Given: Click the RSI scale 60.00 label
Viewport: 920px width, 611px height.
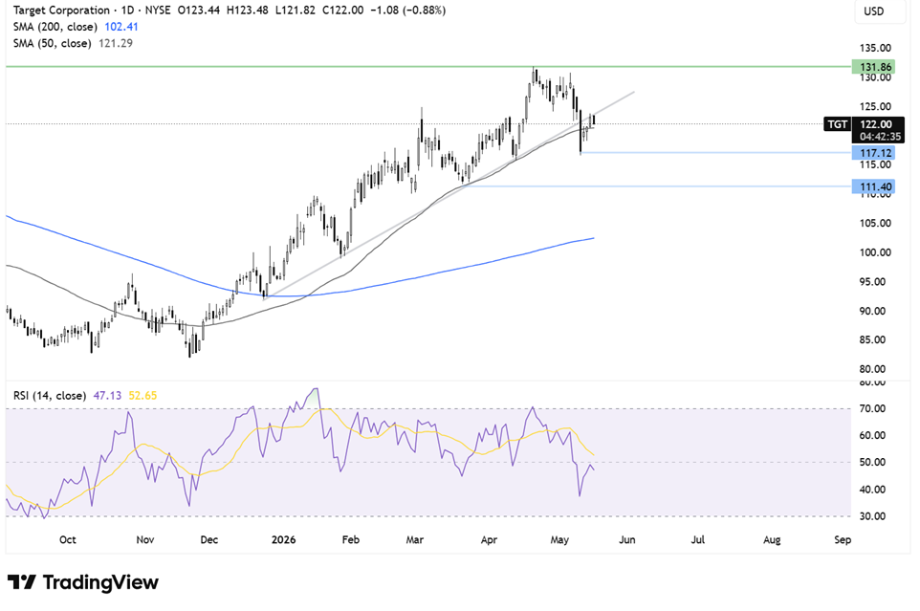Looking at the screenshot, I should click(x=872, y=436).
